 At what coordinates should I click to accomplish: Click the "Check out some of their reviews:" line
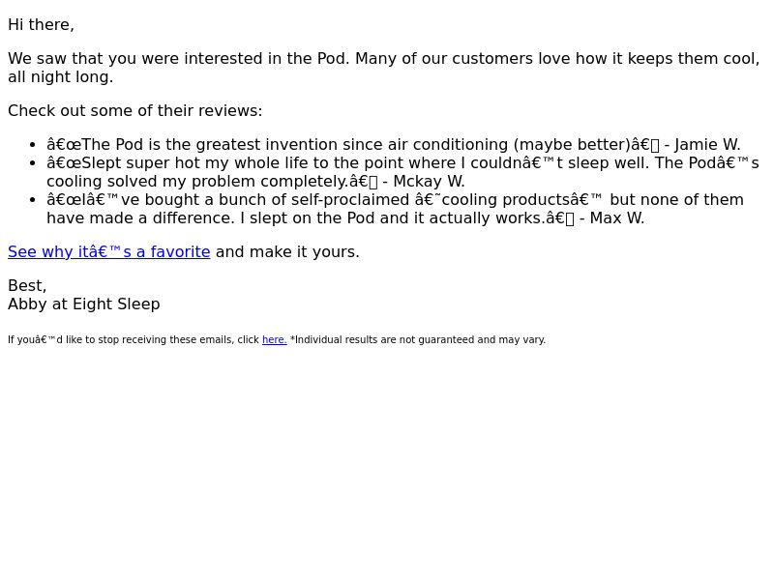(134, 111)
